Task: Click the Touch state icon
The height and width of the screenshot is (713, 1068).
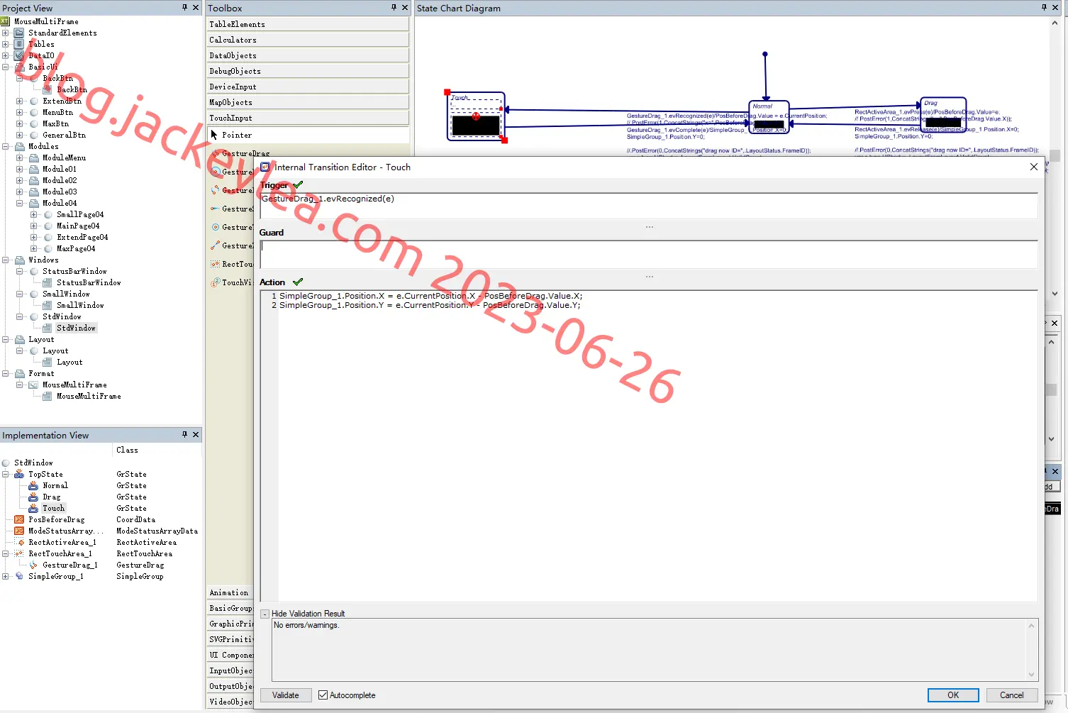Action: (33, 508)
